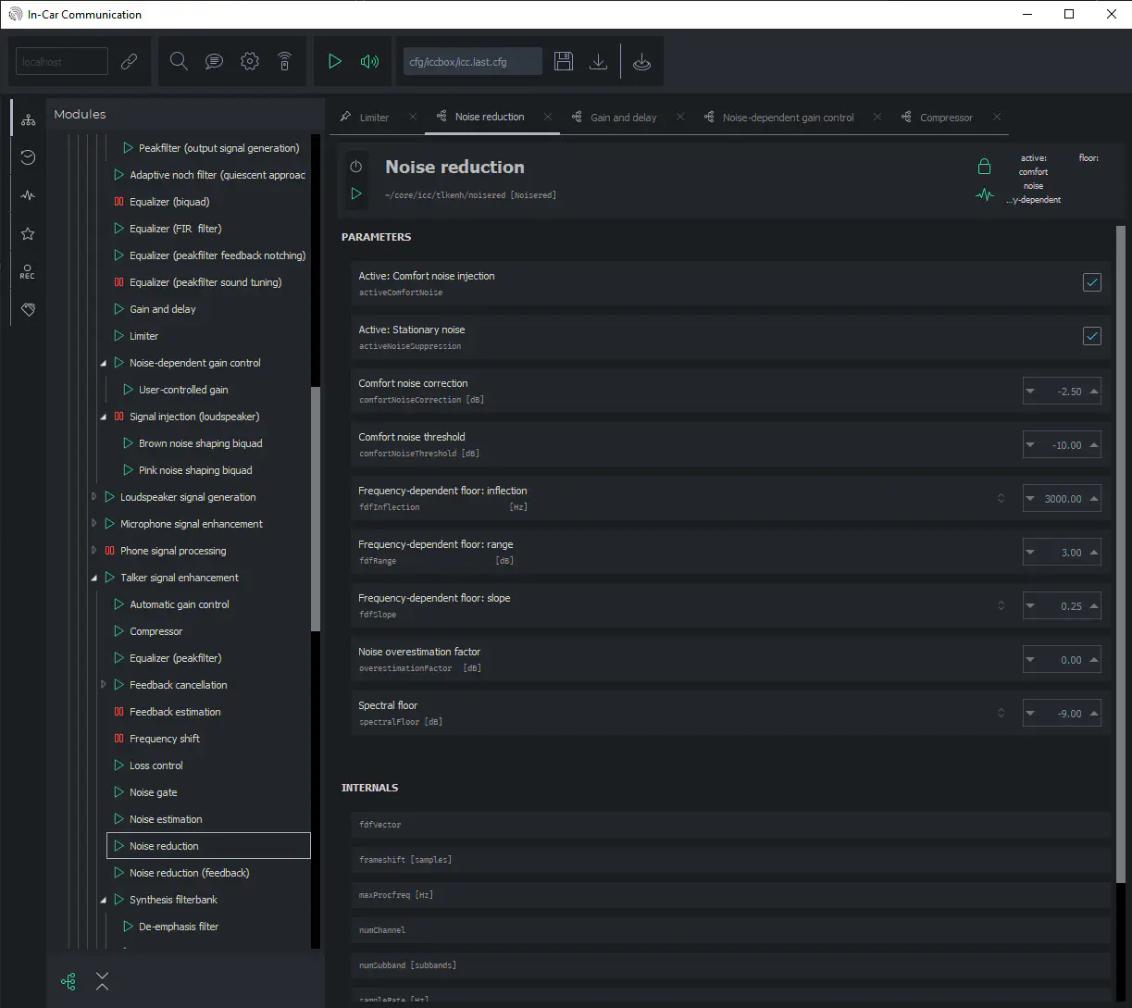Close the Limiter tab
This screenshot has height=1008, width=1132.
coord(413,117)
